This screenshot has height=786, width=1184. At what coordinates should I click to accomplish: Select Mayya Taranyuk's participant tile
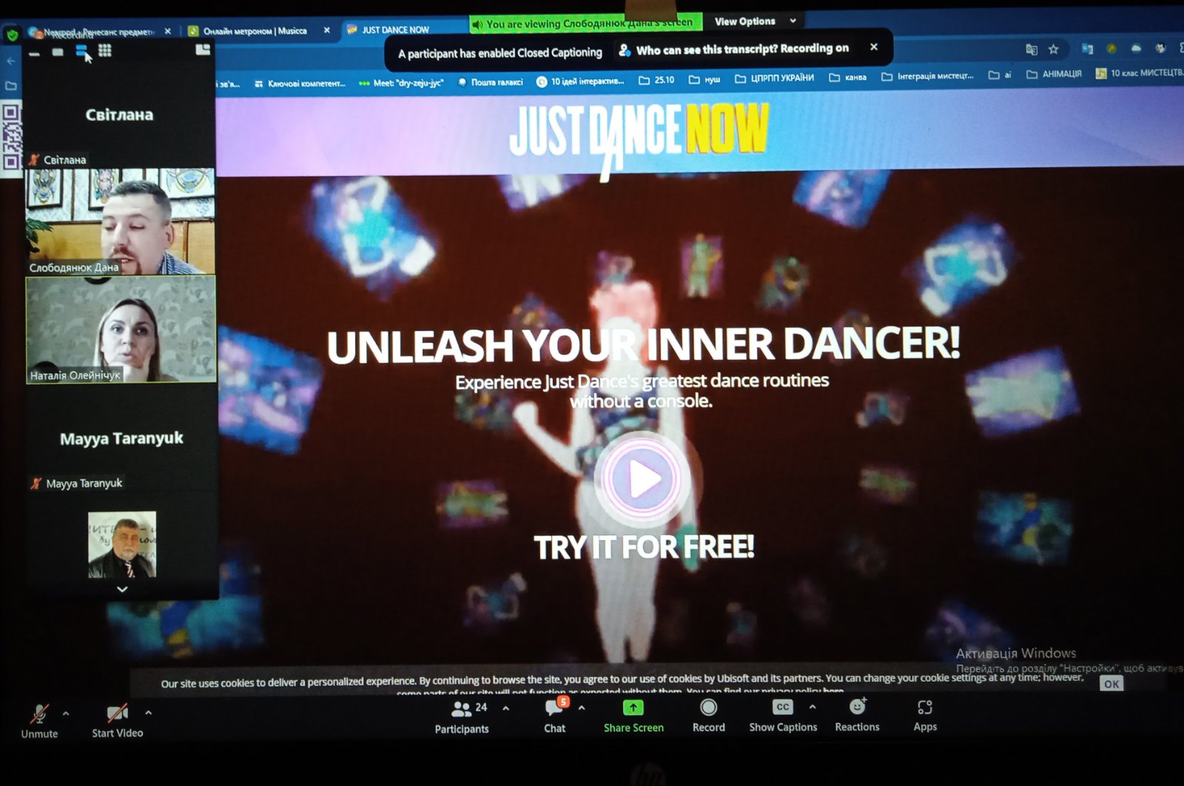pyautogui.click(x=121, y=438)
